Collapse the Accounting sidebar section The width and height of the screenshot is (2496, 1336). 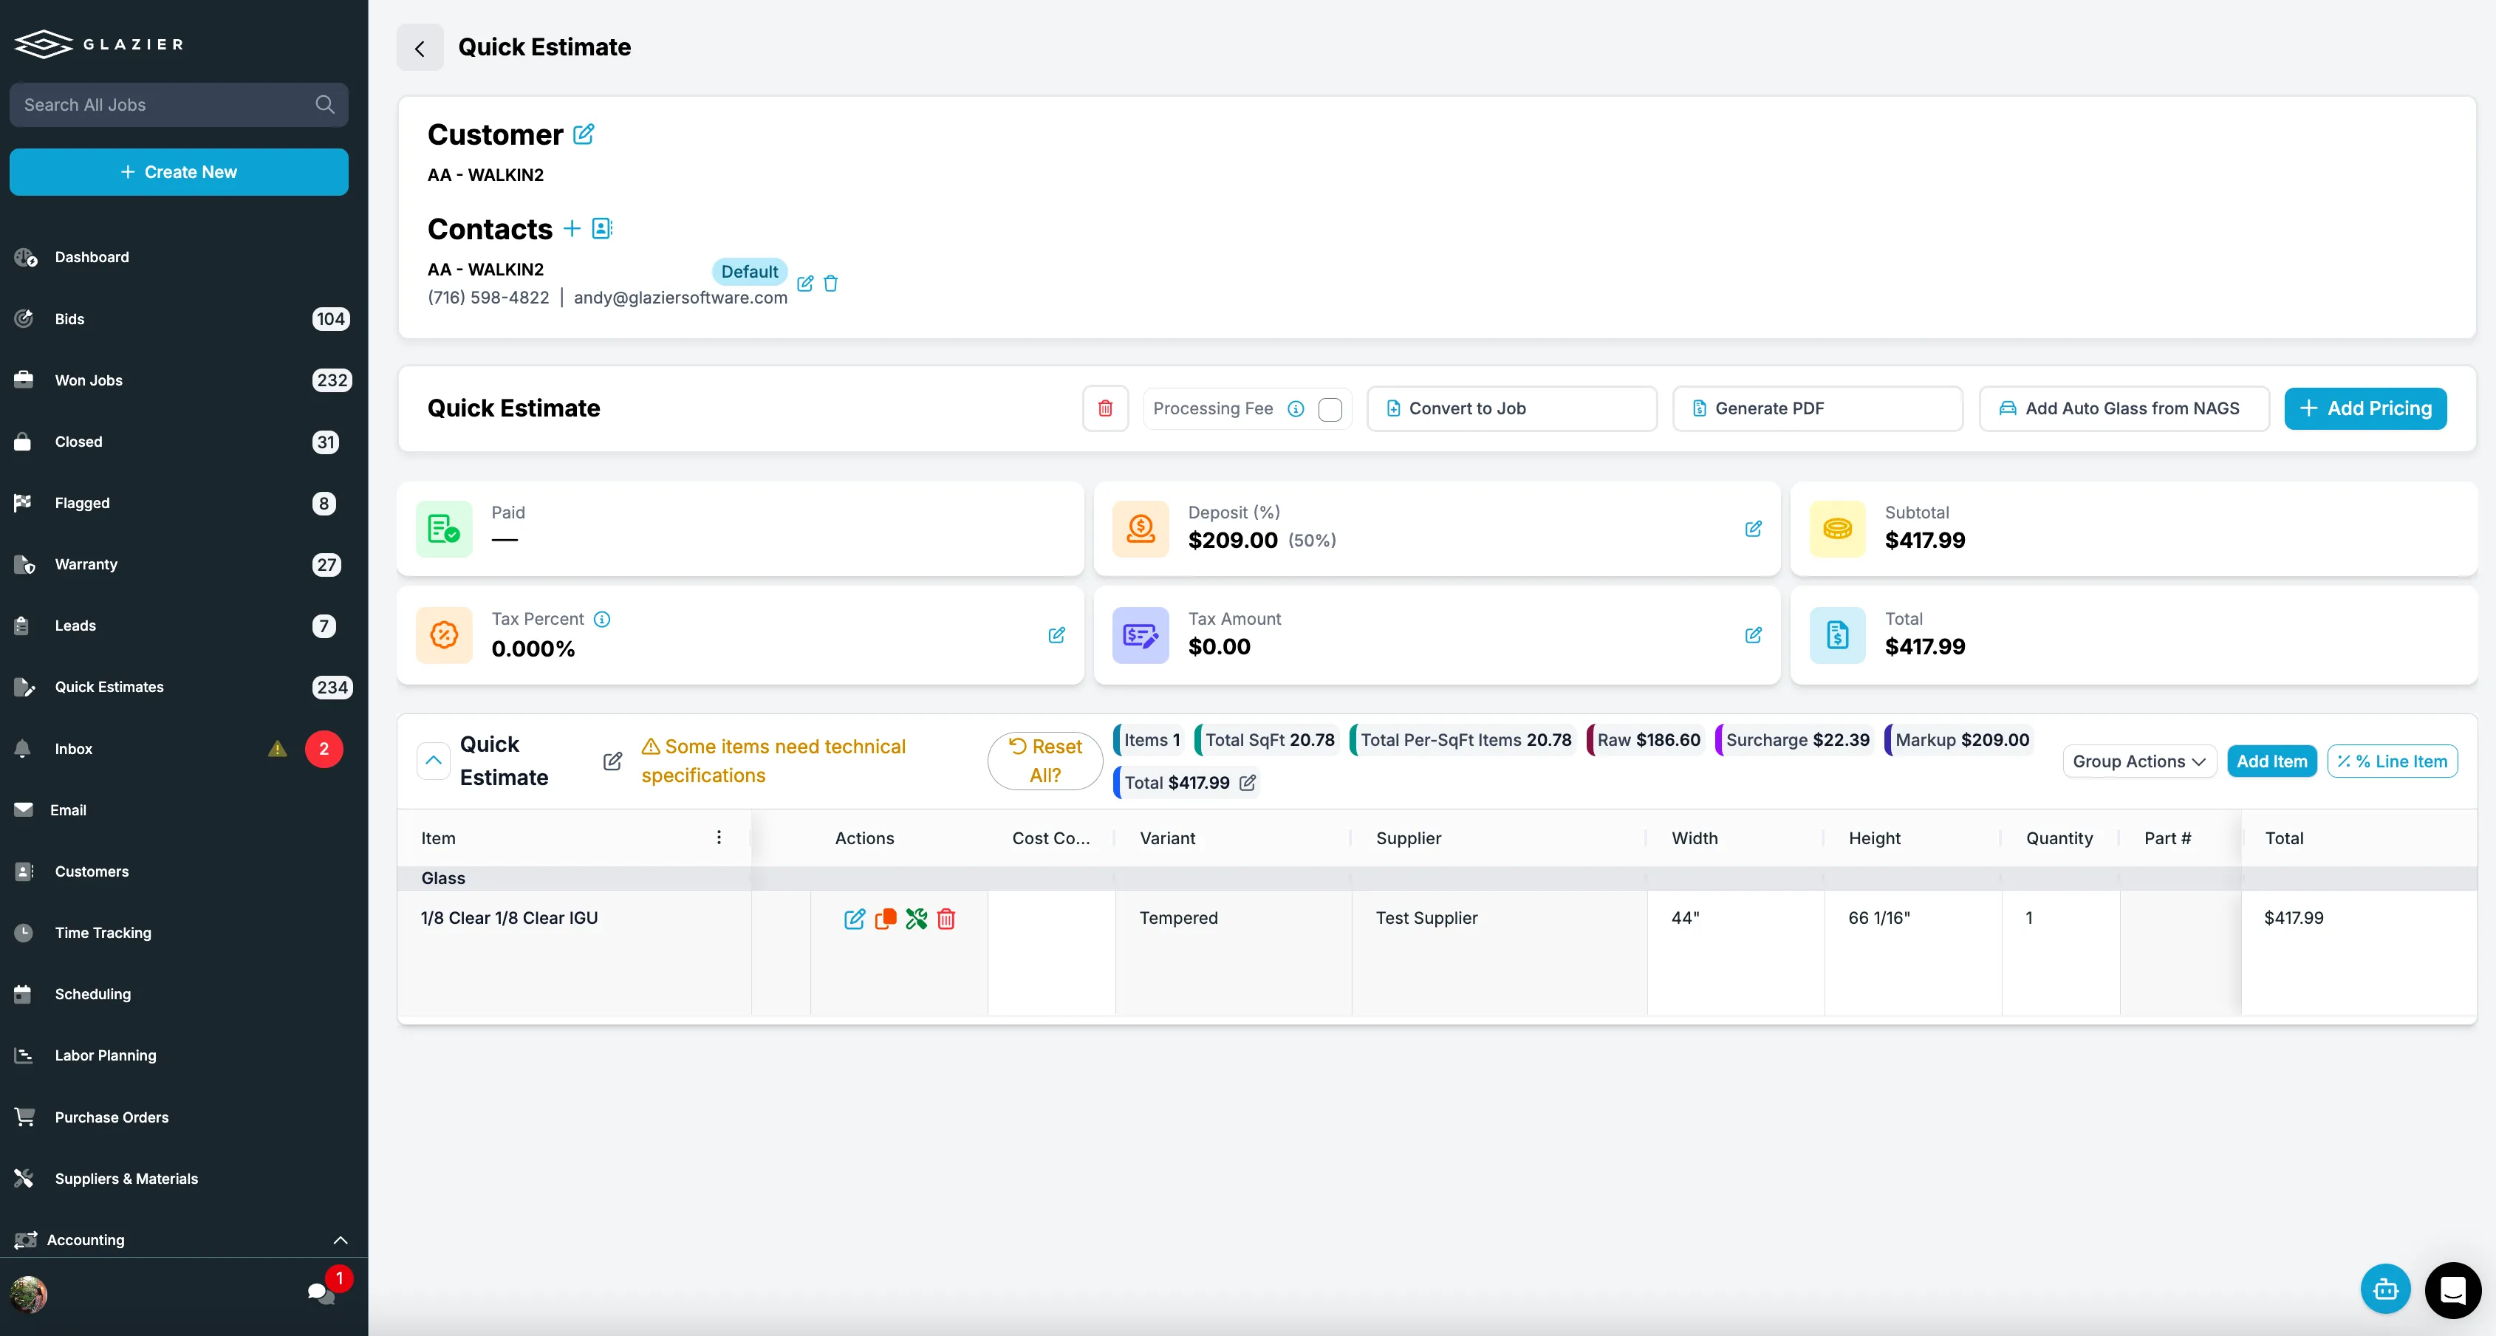click(x=340, y=1240)
